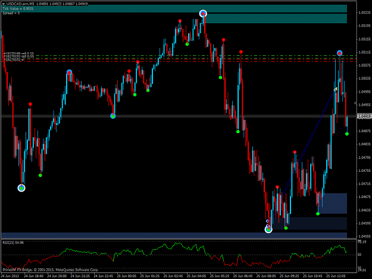This screenshot has height=279, width=372.
Task: Click the red dot on the 02:45 swing high
Action: pyautogui.click(x=180, y=21)
